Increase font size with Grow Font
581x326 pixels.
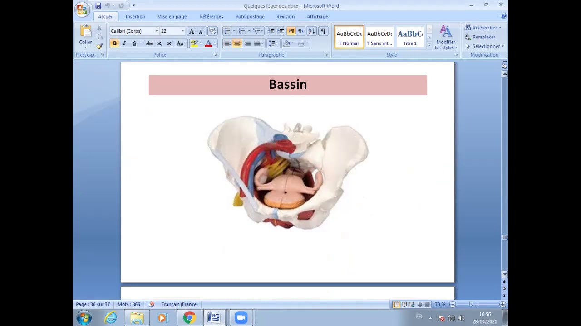[192, 31]
